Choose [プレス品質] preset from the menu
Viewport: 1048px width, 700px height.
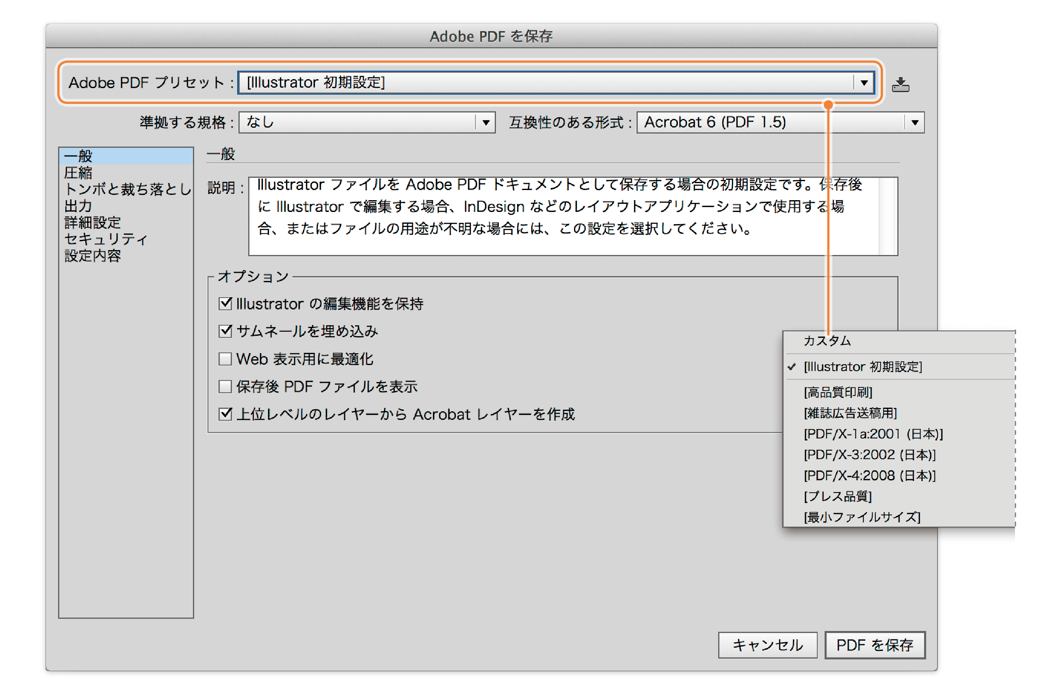tap(899, 497)
